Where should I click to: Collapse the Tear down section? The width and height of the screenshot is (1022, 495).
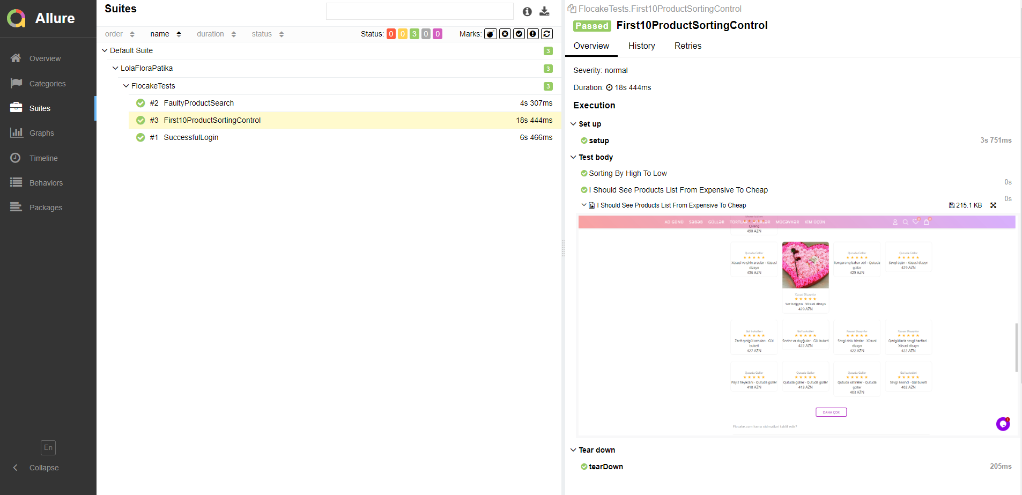[574, 450]
